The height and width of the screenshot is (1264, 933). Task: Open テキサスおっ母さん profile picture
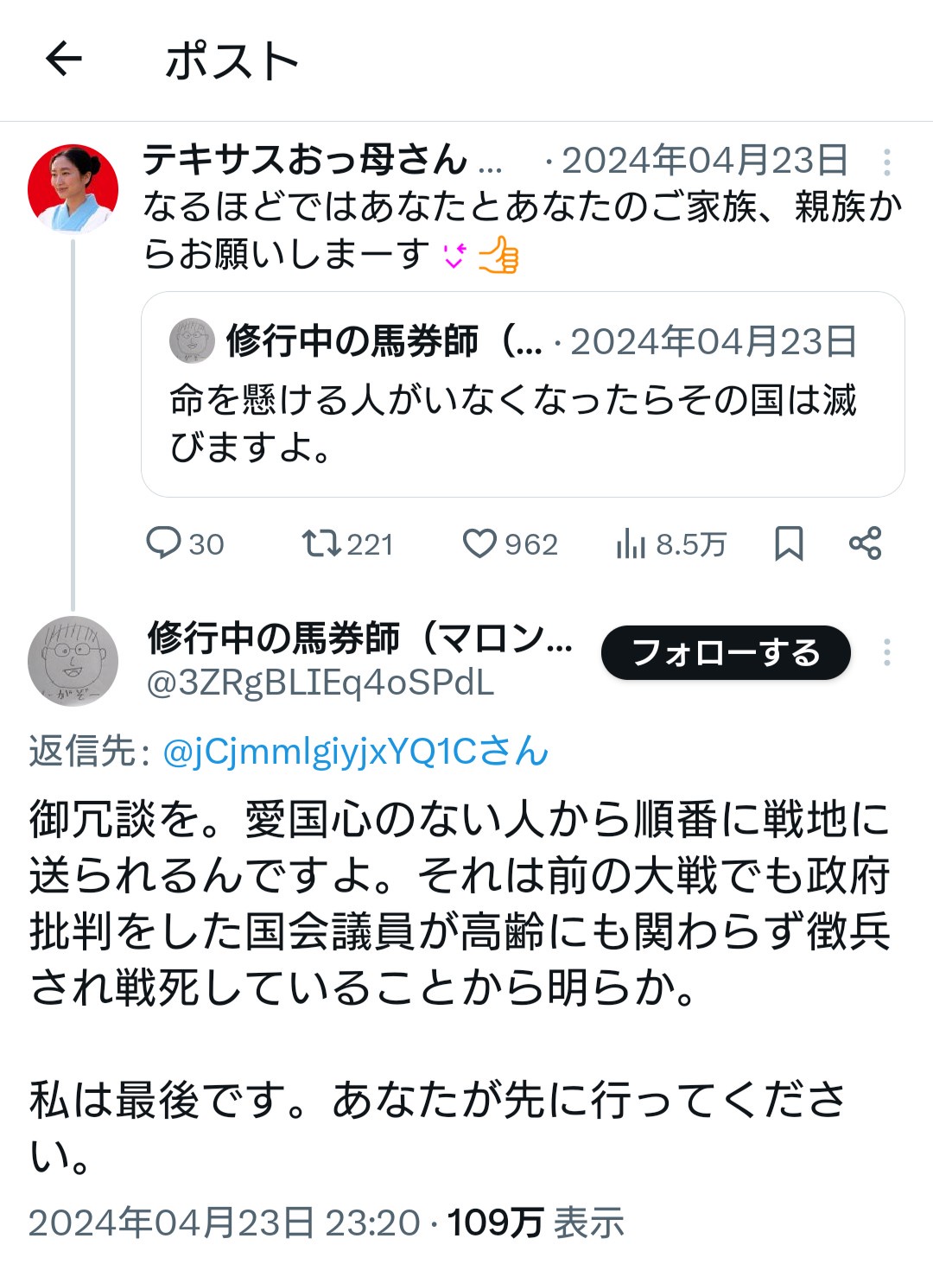[x=73, y=189]
